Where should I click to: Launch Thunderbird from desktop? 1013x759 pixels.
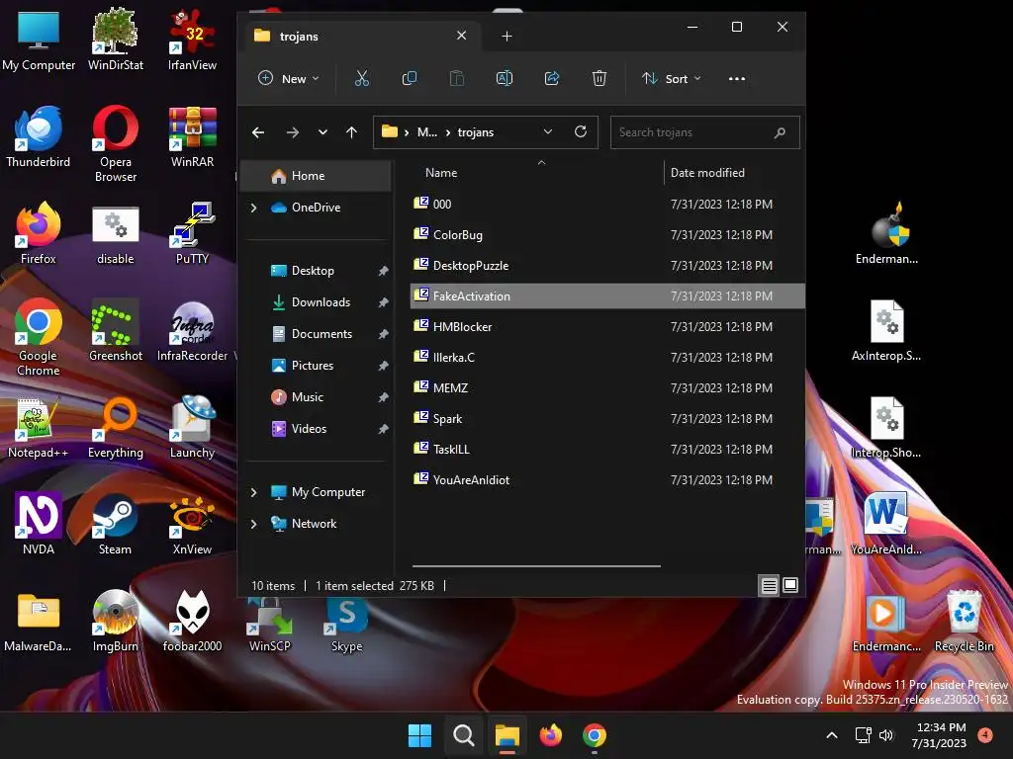pos(39,136)
